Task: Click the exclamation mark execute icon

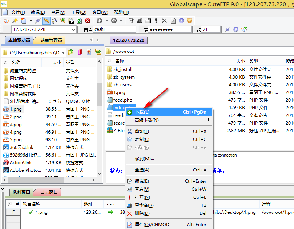Action: coord(156,21)
